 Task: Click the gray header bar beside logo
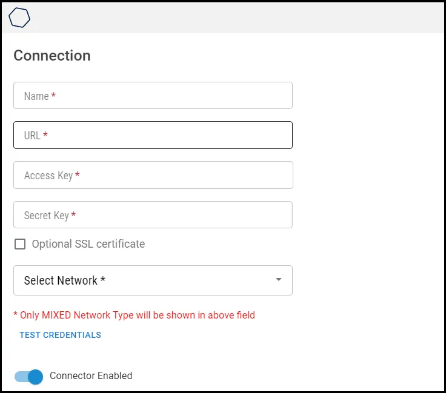(238, 18)
